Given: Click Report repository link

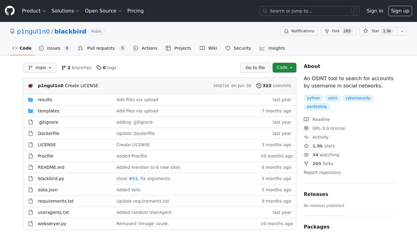Looking at the screenshot, I should tap(322, 173).
